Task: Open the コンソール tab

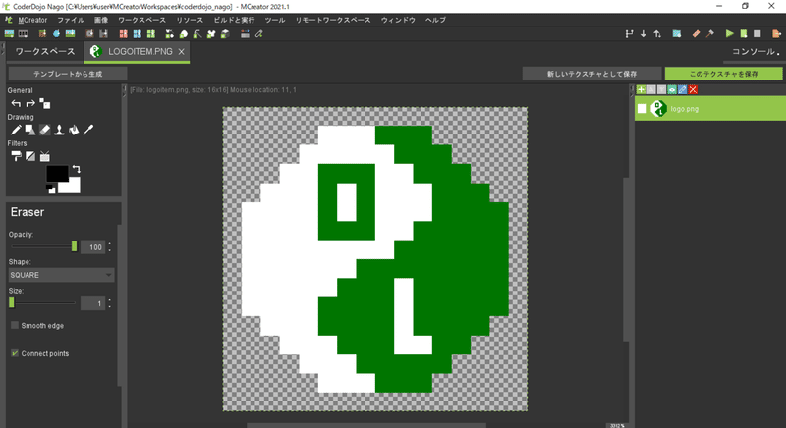Action: (755, 52)
